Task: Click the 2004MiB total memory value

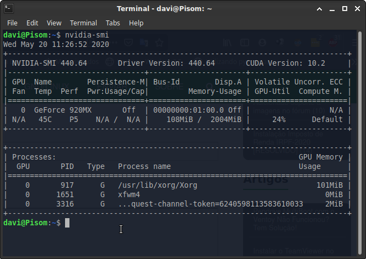Action: (x=226, y=119)
